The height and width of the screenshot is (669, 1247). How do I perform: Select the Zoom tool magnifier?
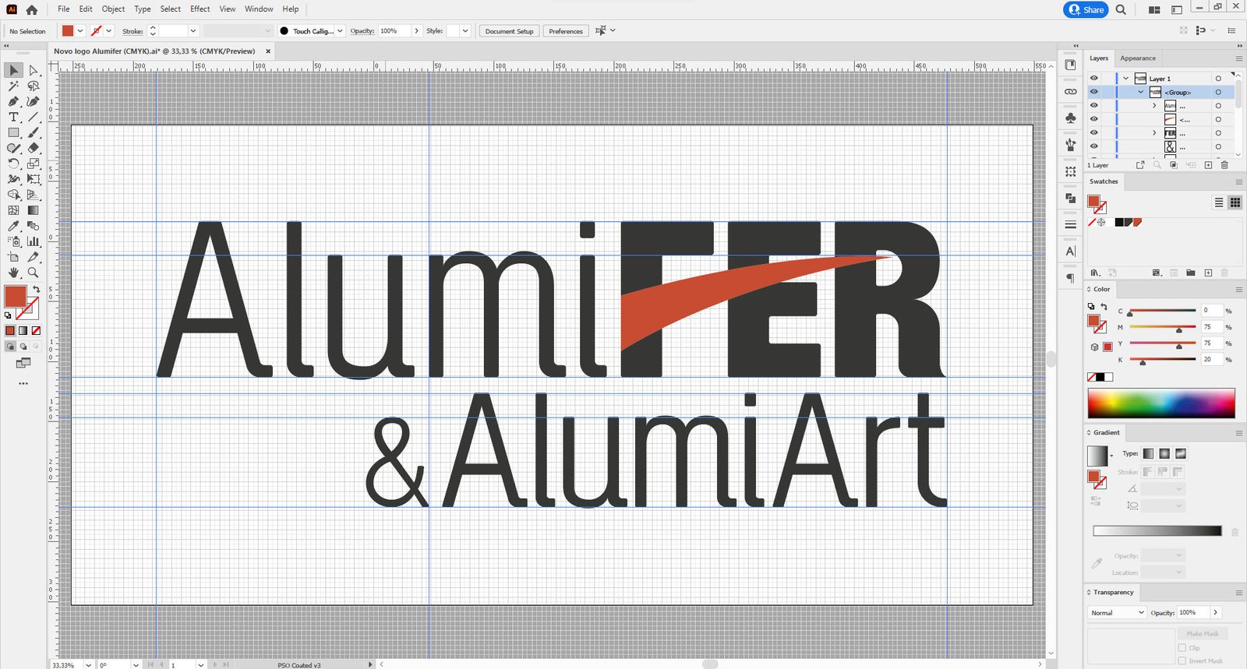pos(34,273)
